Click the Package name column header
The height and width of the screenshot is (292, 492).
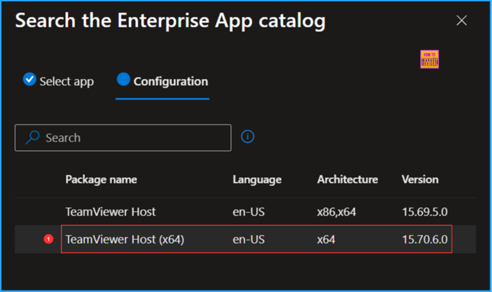pos(101,179)
